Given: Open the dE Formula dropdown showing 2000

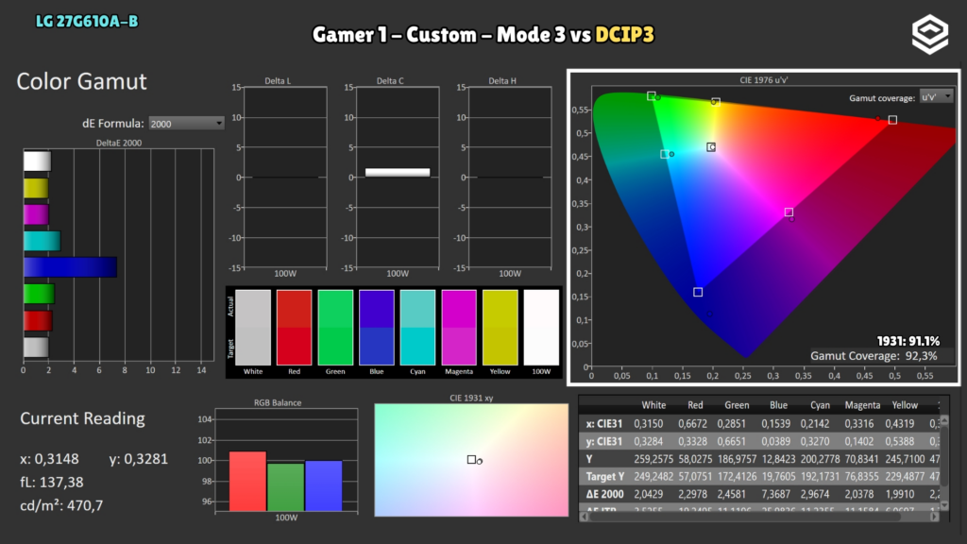Looking at the screenshot, I should pos(186,124).
